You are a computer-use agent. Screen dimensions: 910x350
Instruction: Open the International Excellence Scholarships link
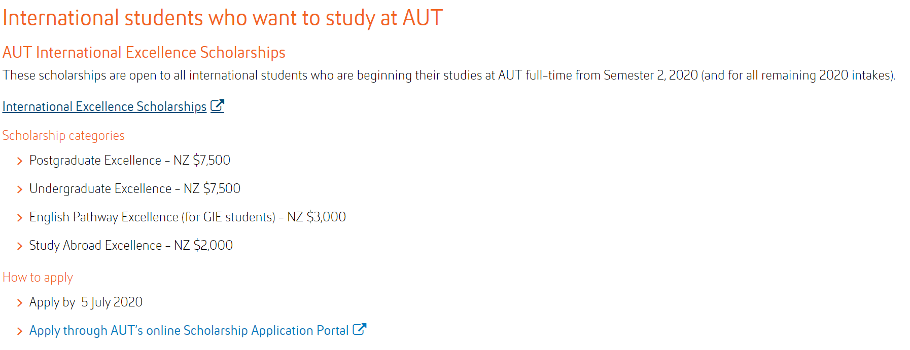coord(104,106)
